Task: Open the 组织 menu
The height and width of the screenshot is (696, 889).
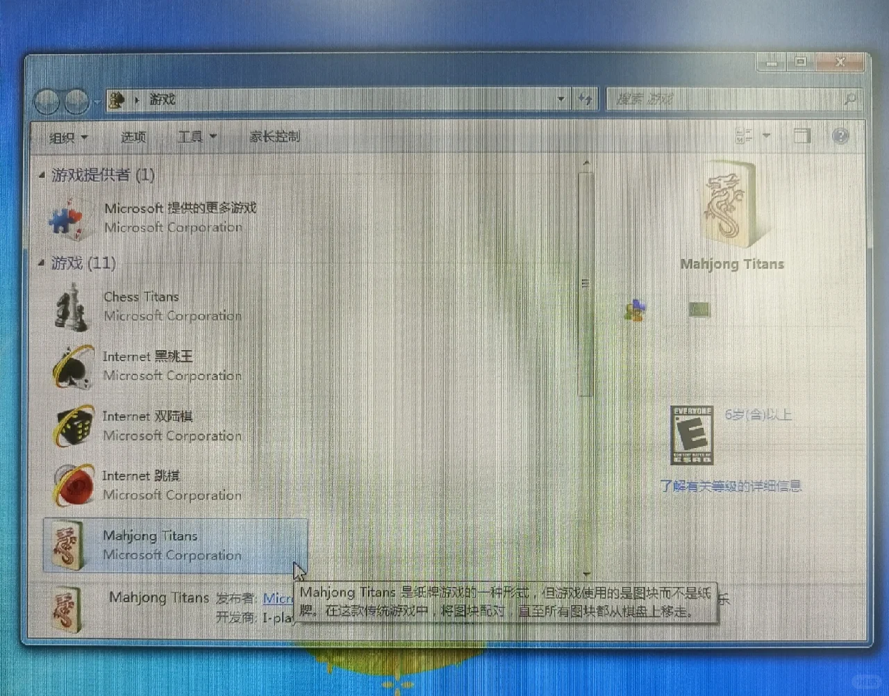Action: click(x=68, y=137)
